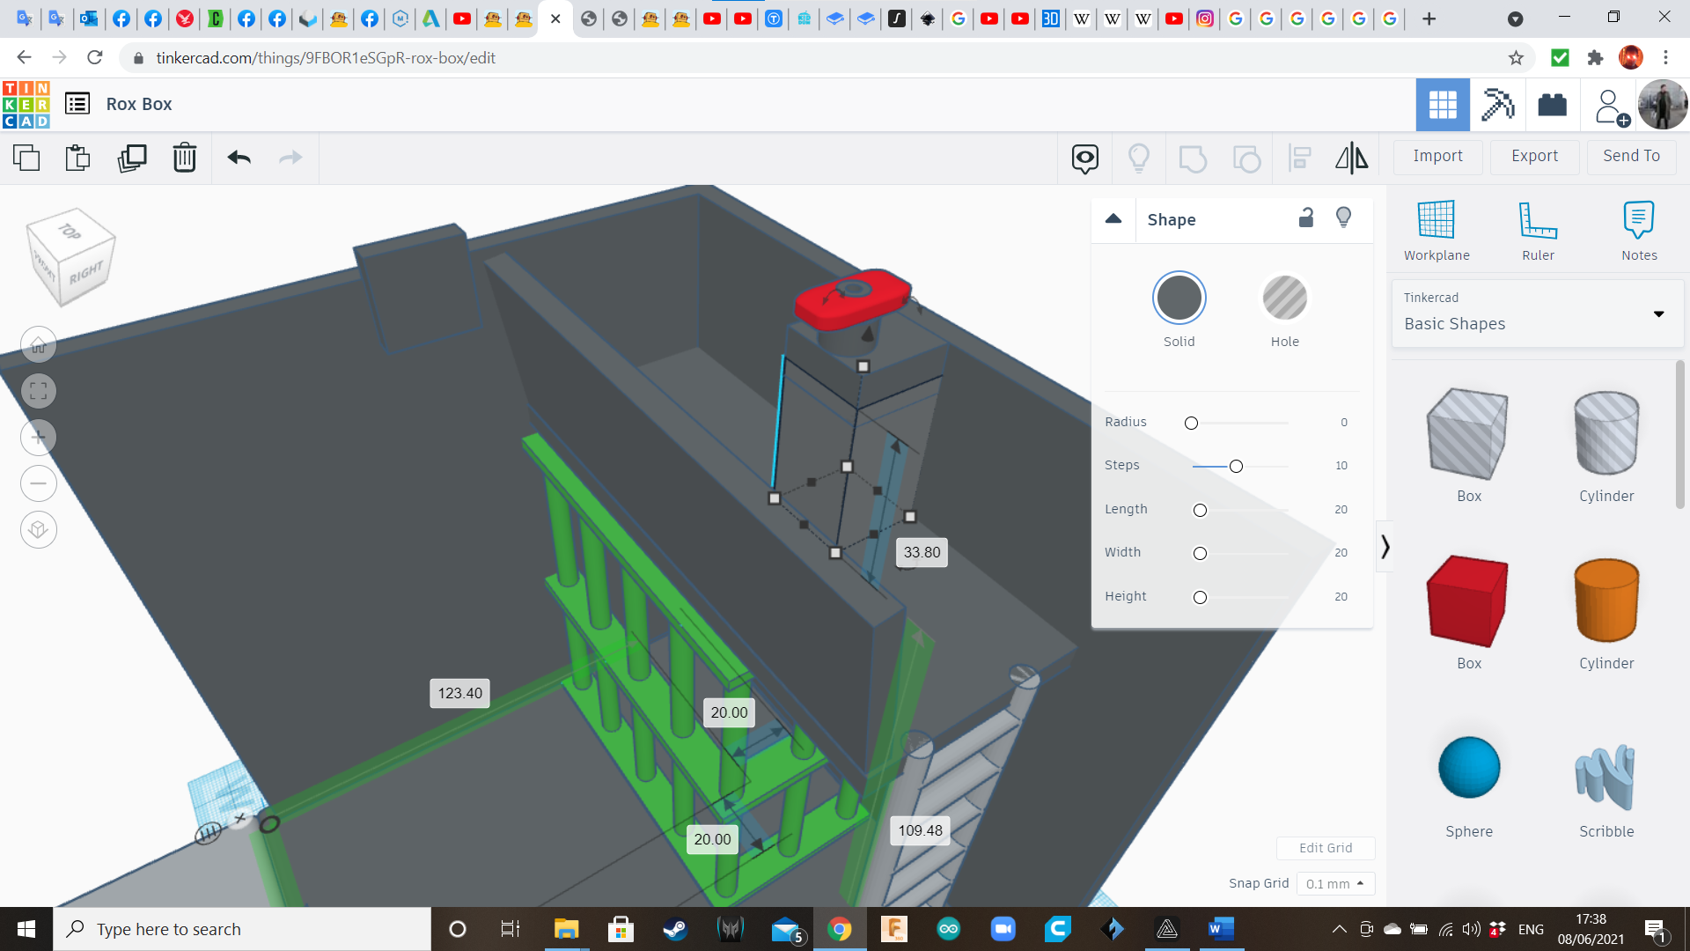This screenshot has height=951, width=1690.
Task: Collapse the Shape inspector panel
Action: coord(1113,219)
